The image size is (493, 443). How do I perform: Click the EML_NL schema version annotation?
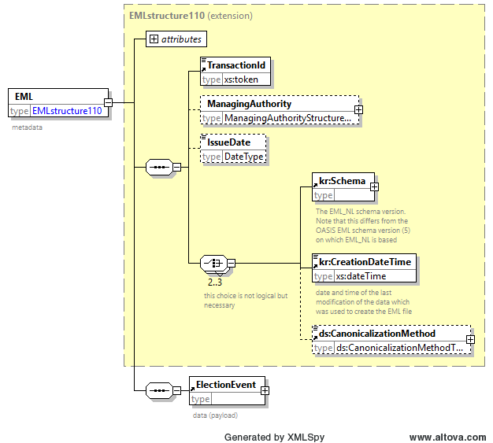(x=363, y=226)
